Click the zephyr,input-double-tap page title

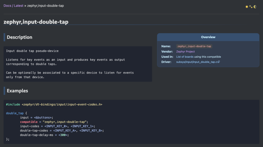pos(36,22)
